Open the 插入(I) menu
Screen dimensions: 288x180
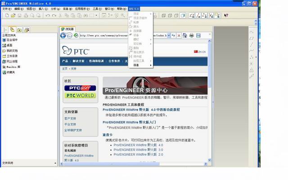[43, 9]
